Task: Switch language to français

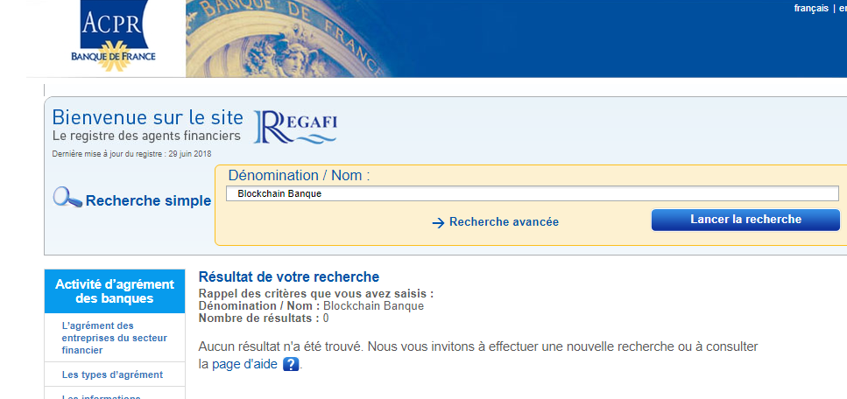Action: tap(810, 8)
